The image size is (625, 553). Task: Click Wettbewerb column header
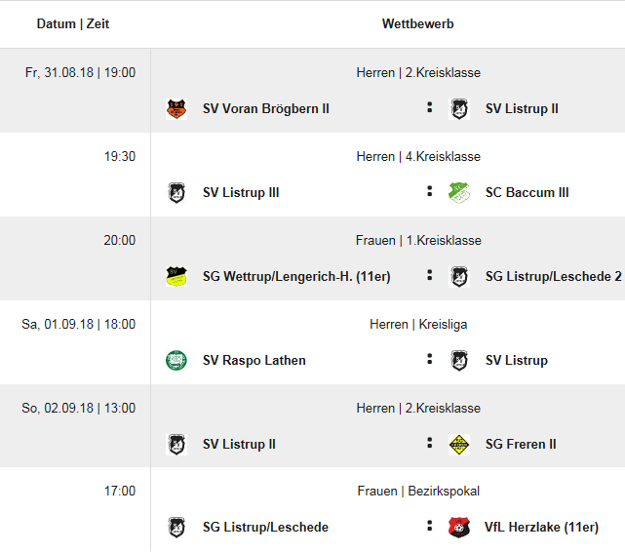pos(417,24)
